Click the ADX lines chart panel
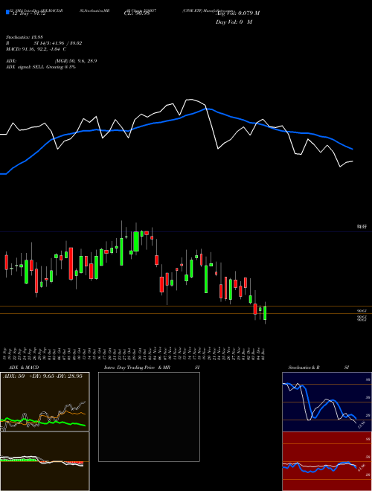The width and height of the screenshot is (372, 491). click(x=45, y=402)
